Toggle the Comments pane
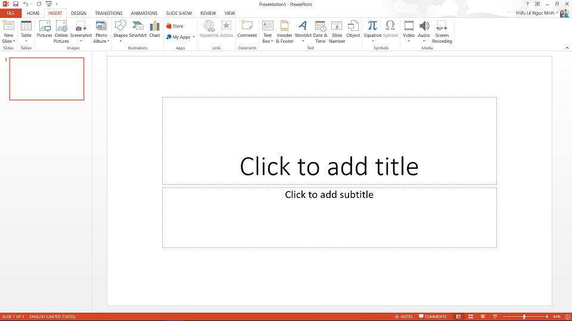 pyautogui.click(x=433, y=317)
